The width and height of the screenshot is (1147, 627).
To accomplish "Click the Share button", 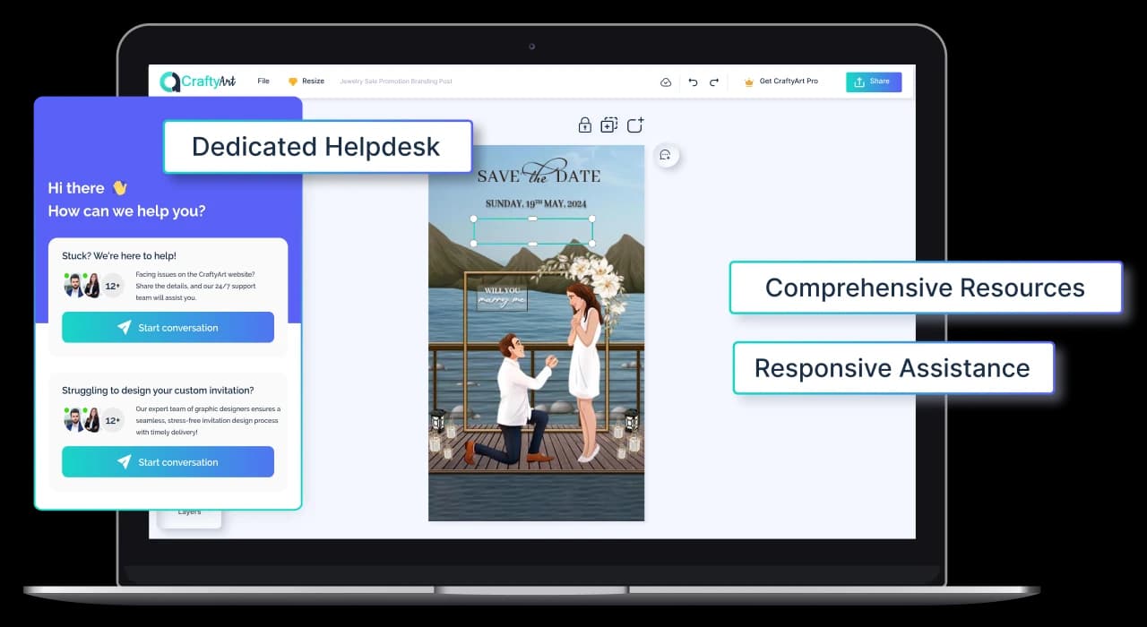I will (874, 82).
